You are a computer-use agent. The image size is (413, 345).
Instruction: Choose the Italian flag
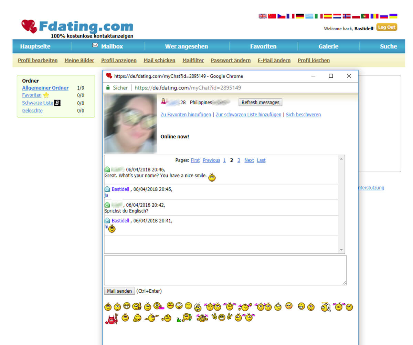(x=319, y=16)
